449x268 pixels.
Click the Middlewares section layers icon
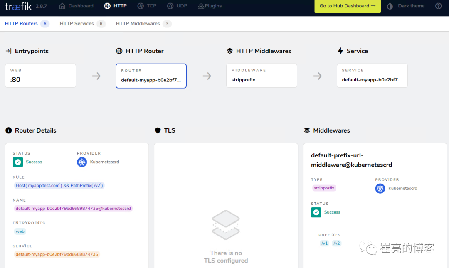pos(307,130)
